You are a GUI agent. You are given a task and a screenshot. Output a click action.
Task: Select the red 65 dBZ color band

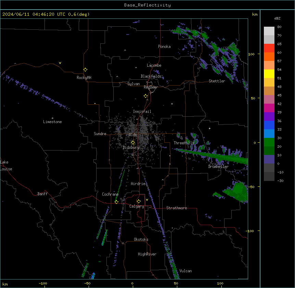pyautogui.click(x=269, y=48)
